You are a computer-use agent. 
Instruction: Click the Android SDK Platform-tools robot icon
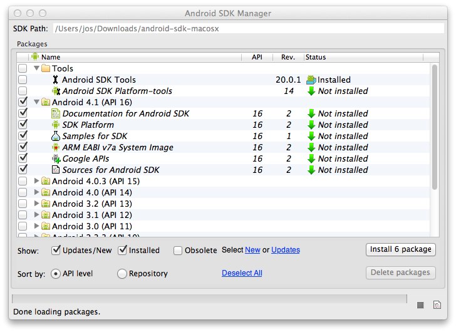(56, 91)
